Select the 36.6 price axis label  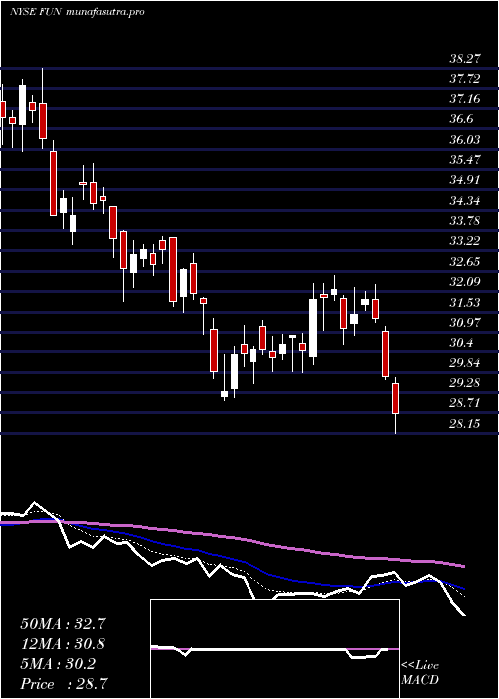click(461, 119)
